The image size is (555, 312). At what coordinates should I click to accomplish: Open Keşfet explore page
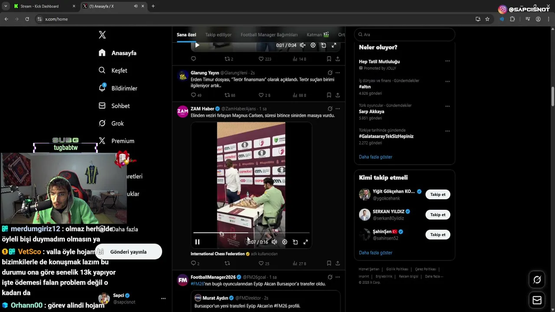click(113, 70)
